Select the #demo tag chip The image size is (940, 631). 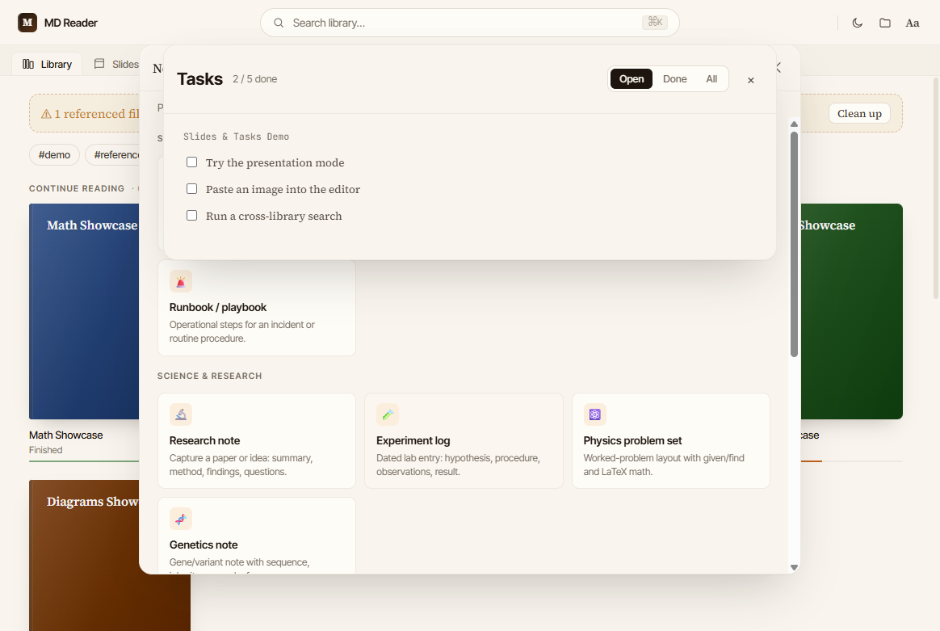55,155
